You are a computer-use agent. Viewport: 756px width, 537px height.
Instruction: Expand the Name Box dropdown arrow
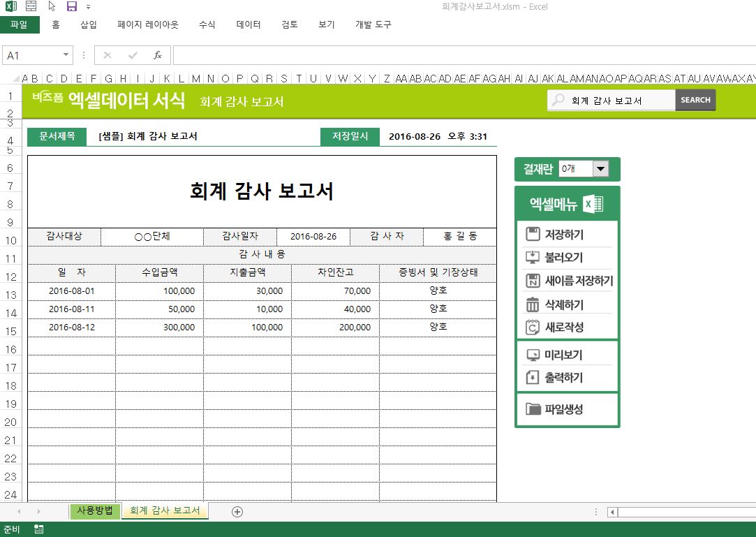[66, 55]
